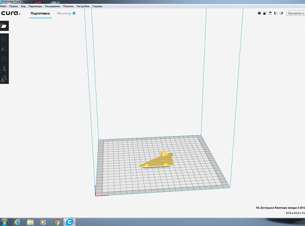Viewport: 305px width, 226px height.
Task: Switch to 3D perspective camera view icon
Action: click(259, 13)
